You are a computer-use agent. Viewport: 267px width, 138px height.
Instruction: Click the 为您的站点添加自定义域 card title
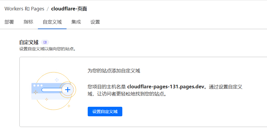point(114,71)
